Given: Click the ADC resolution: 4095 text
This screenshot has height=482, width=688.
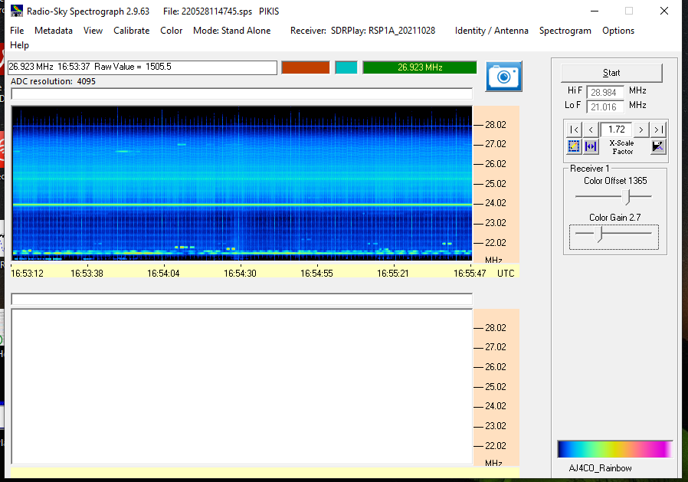Looking at the screenshot, I should coord(53,81).
